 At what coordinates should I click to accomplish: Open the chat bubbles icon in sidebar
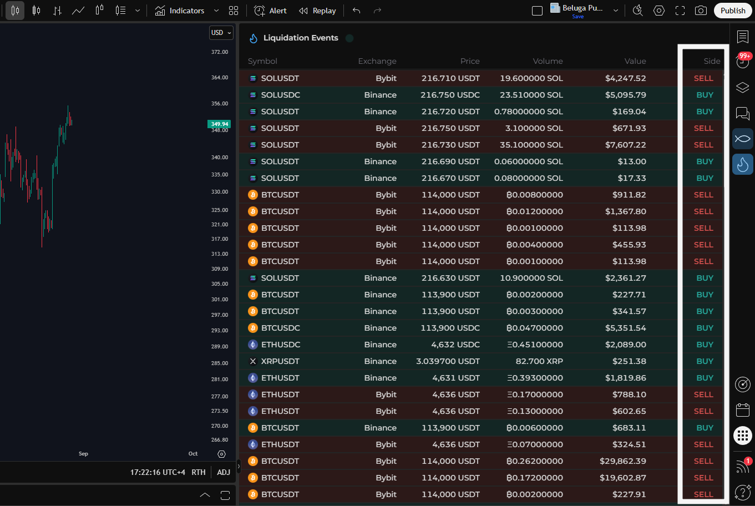(743, 114)
